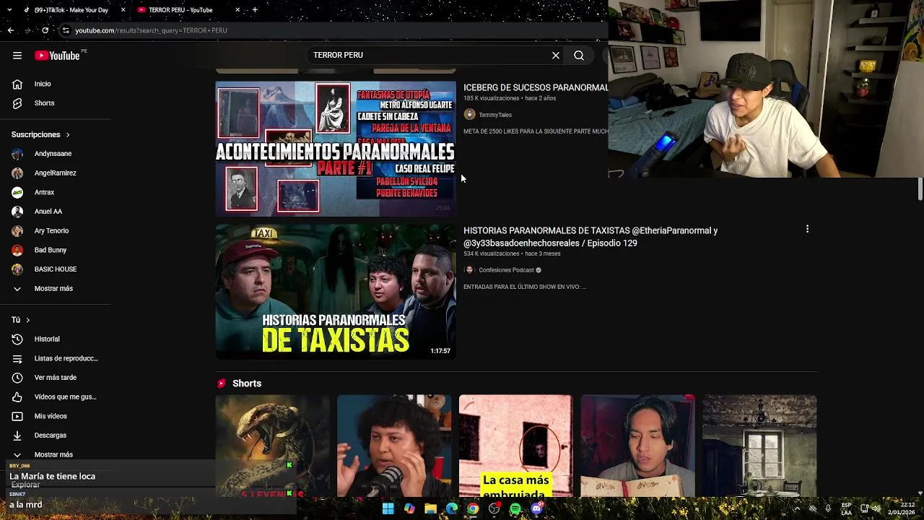
Task: Close the TikTok tab
Action: coord(123,9)
